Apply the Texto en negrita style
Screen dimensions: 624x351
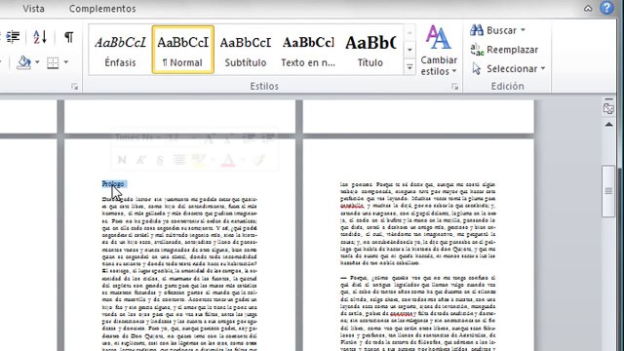[308, 50]
